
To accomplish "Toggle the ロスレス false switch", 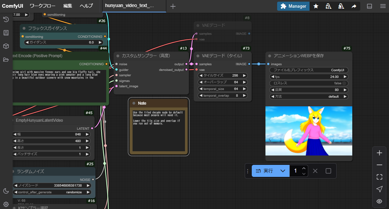I will pos(344,83).
